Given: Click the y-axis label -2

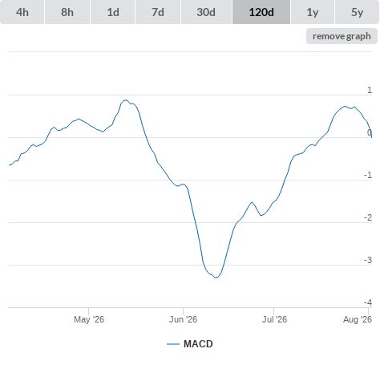Looking at the screenshot, I should 368,217.
